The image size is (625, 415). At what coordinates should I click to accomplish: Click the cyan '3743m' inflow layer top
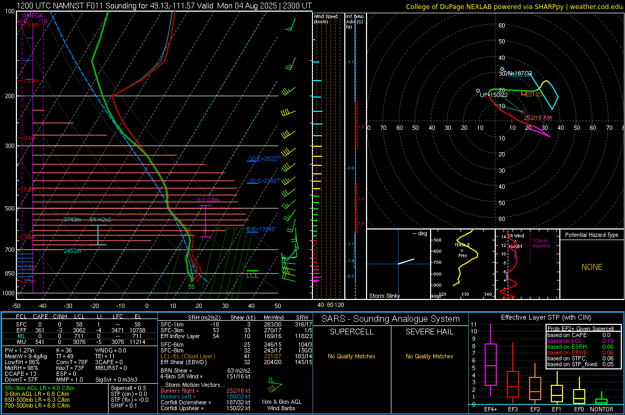click(72, 219)
